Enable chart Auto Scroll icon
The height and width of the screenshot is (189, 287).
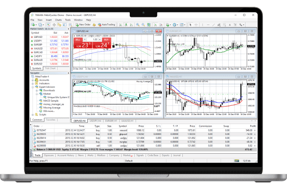pyautogui.click(x=156, y=25)
